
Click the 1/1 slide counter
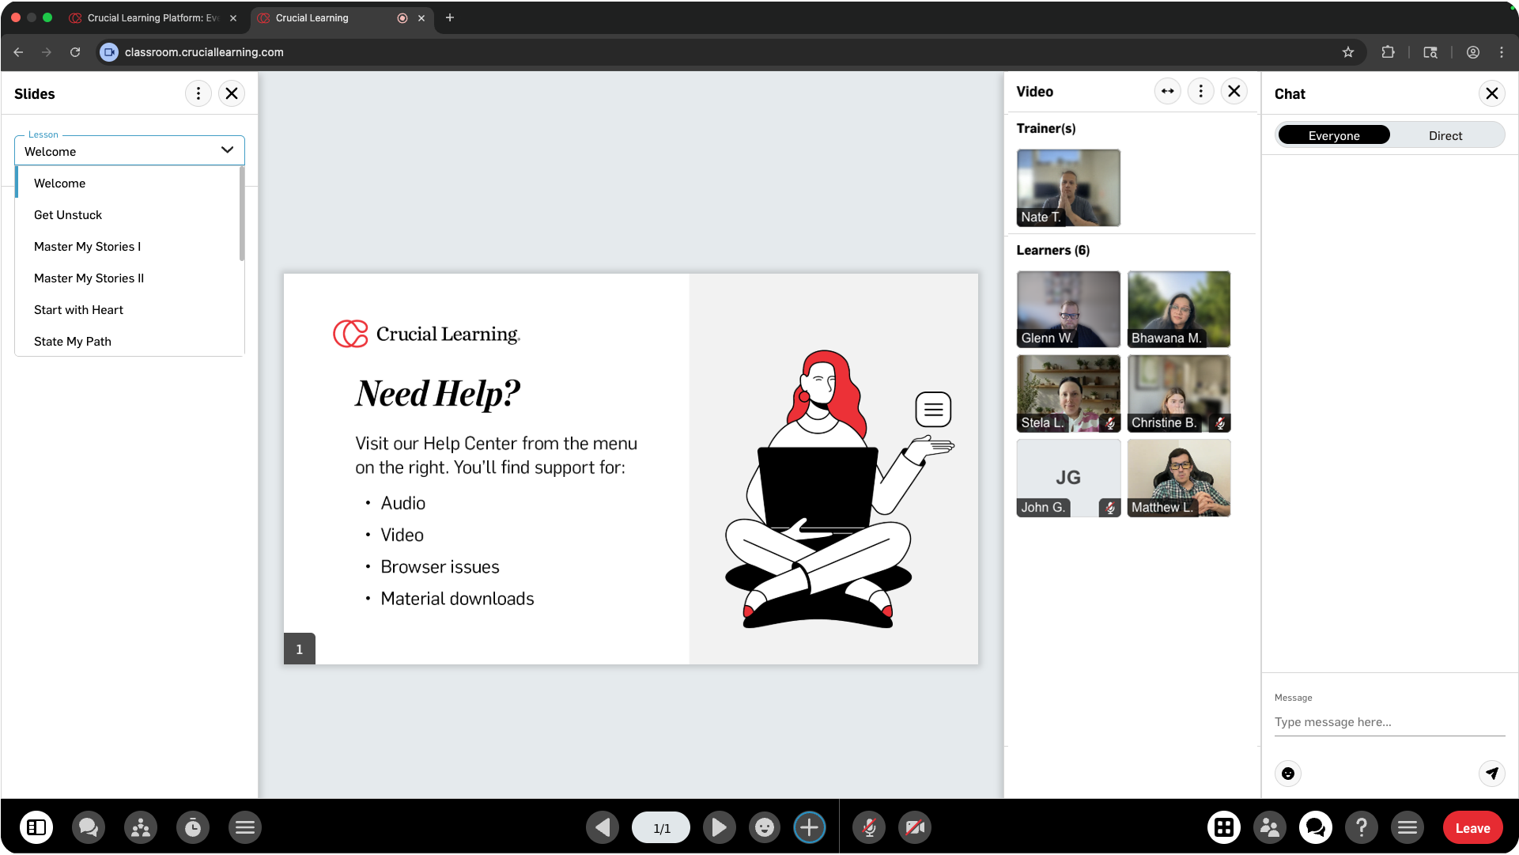661,828
